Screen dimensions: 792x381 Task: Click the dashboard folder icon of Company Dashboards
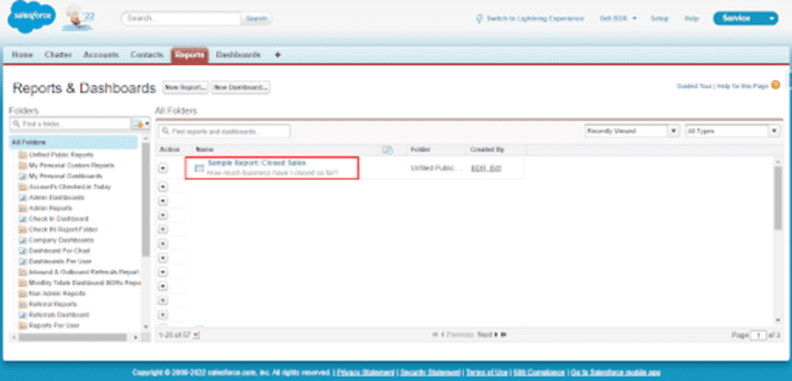pos(22,240)
